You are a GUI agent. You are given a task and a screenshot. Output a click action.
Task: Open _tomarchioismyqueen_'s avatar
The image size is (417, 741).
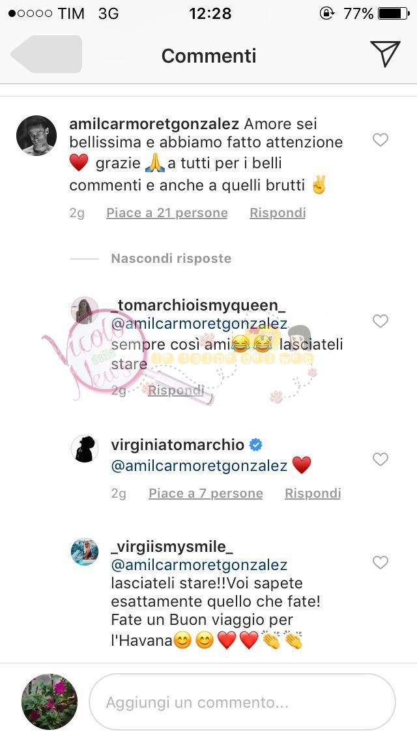85,310
